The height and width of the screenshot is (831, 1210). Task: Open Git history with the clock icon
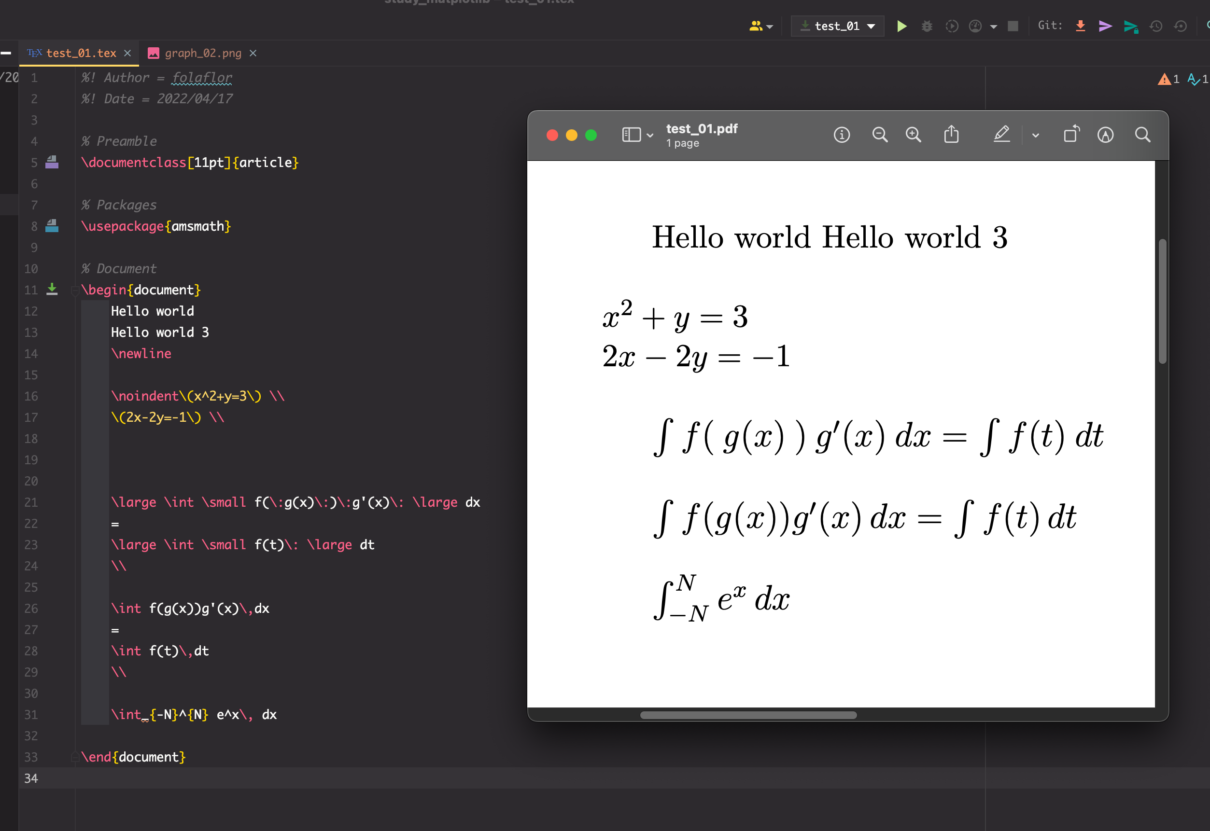(1156, 26)
